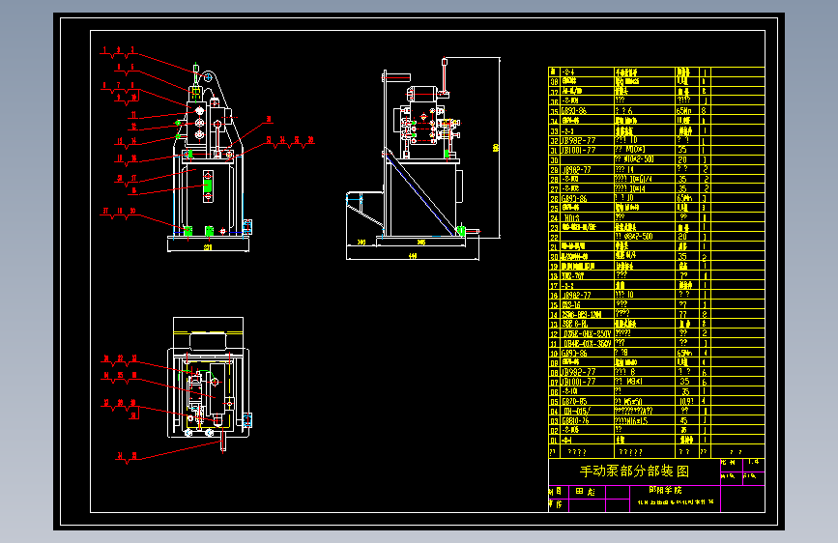Screen dimensions: 838x543
Task: Select GB93-86 in parts list row 10
Action: point(574,353)
